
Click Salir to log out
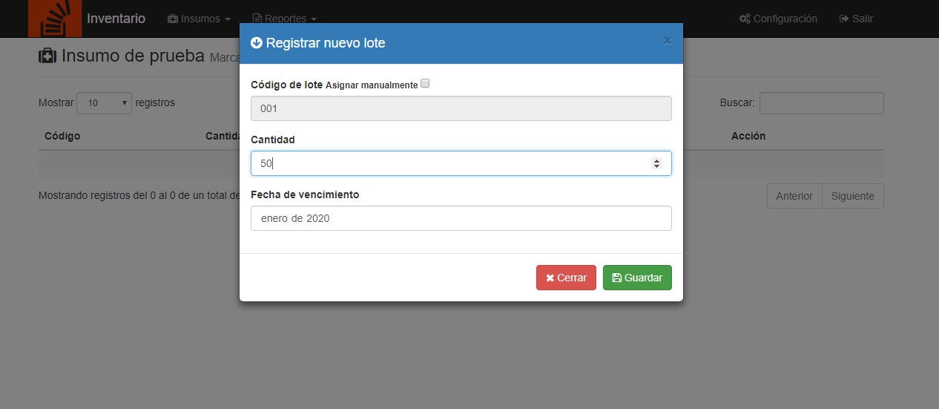[x=856, y=19]
